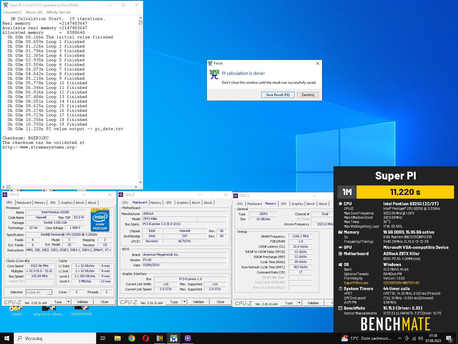
Task: Click the volume speaker tray icon
Action: (421, 338)
